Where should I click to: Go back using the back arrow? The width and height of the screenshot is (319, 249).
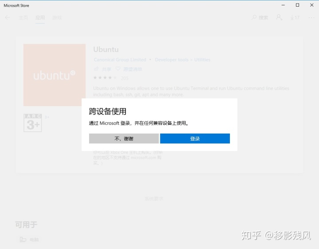(8, 18)
